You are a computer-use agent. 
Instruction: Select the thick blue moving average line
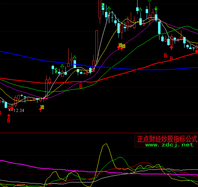[99, 67]
